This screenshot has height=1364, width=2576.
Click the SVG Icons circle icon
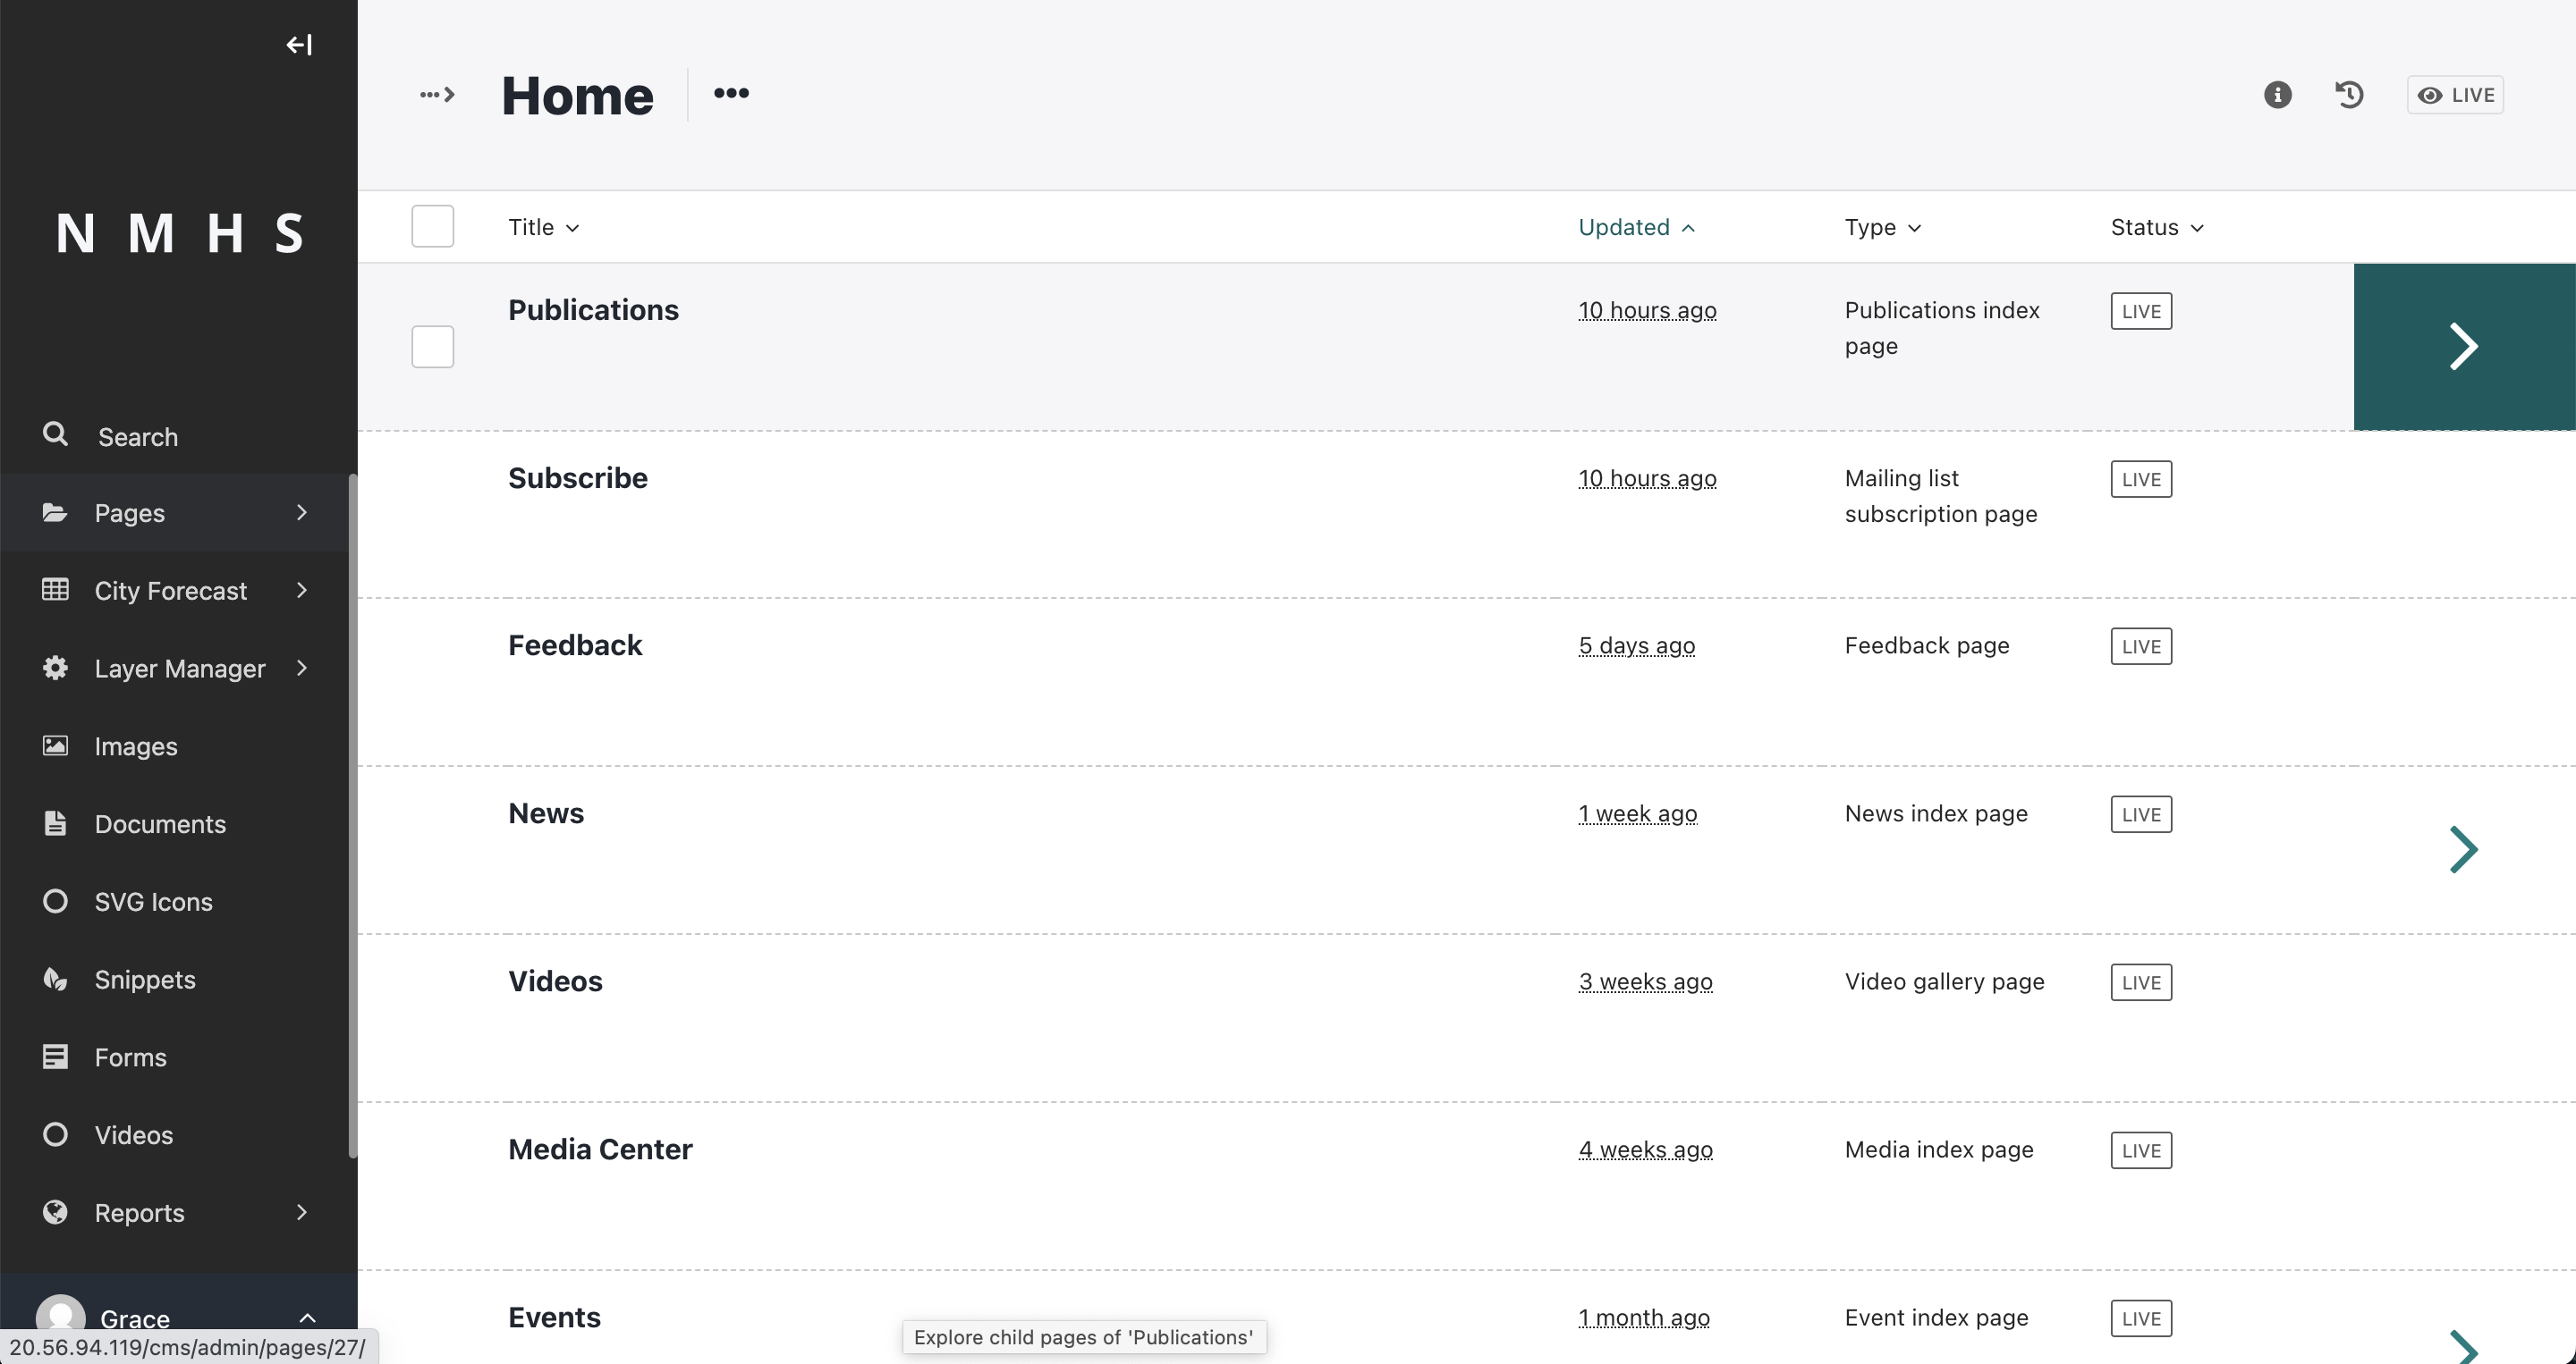[55, 901]
